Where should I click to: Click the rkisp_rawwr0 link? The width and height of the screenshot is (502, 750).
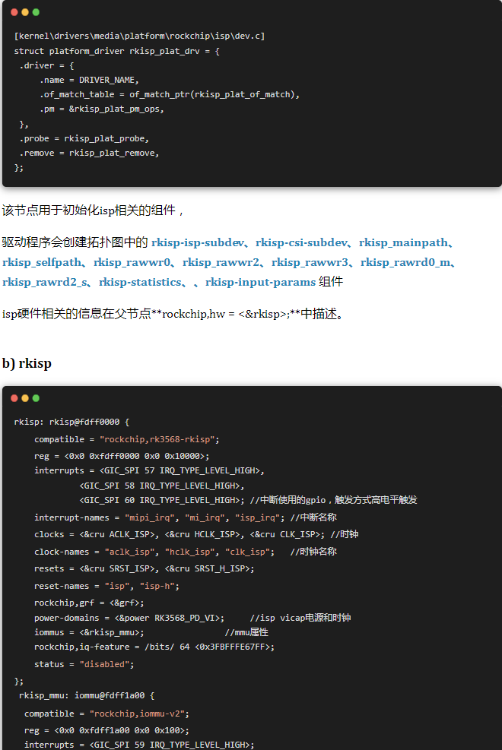[132, 263]
